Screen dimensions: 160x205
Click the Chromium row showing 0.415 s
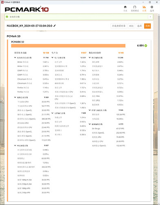click(33, 79)
